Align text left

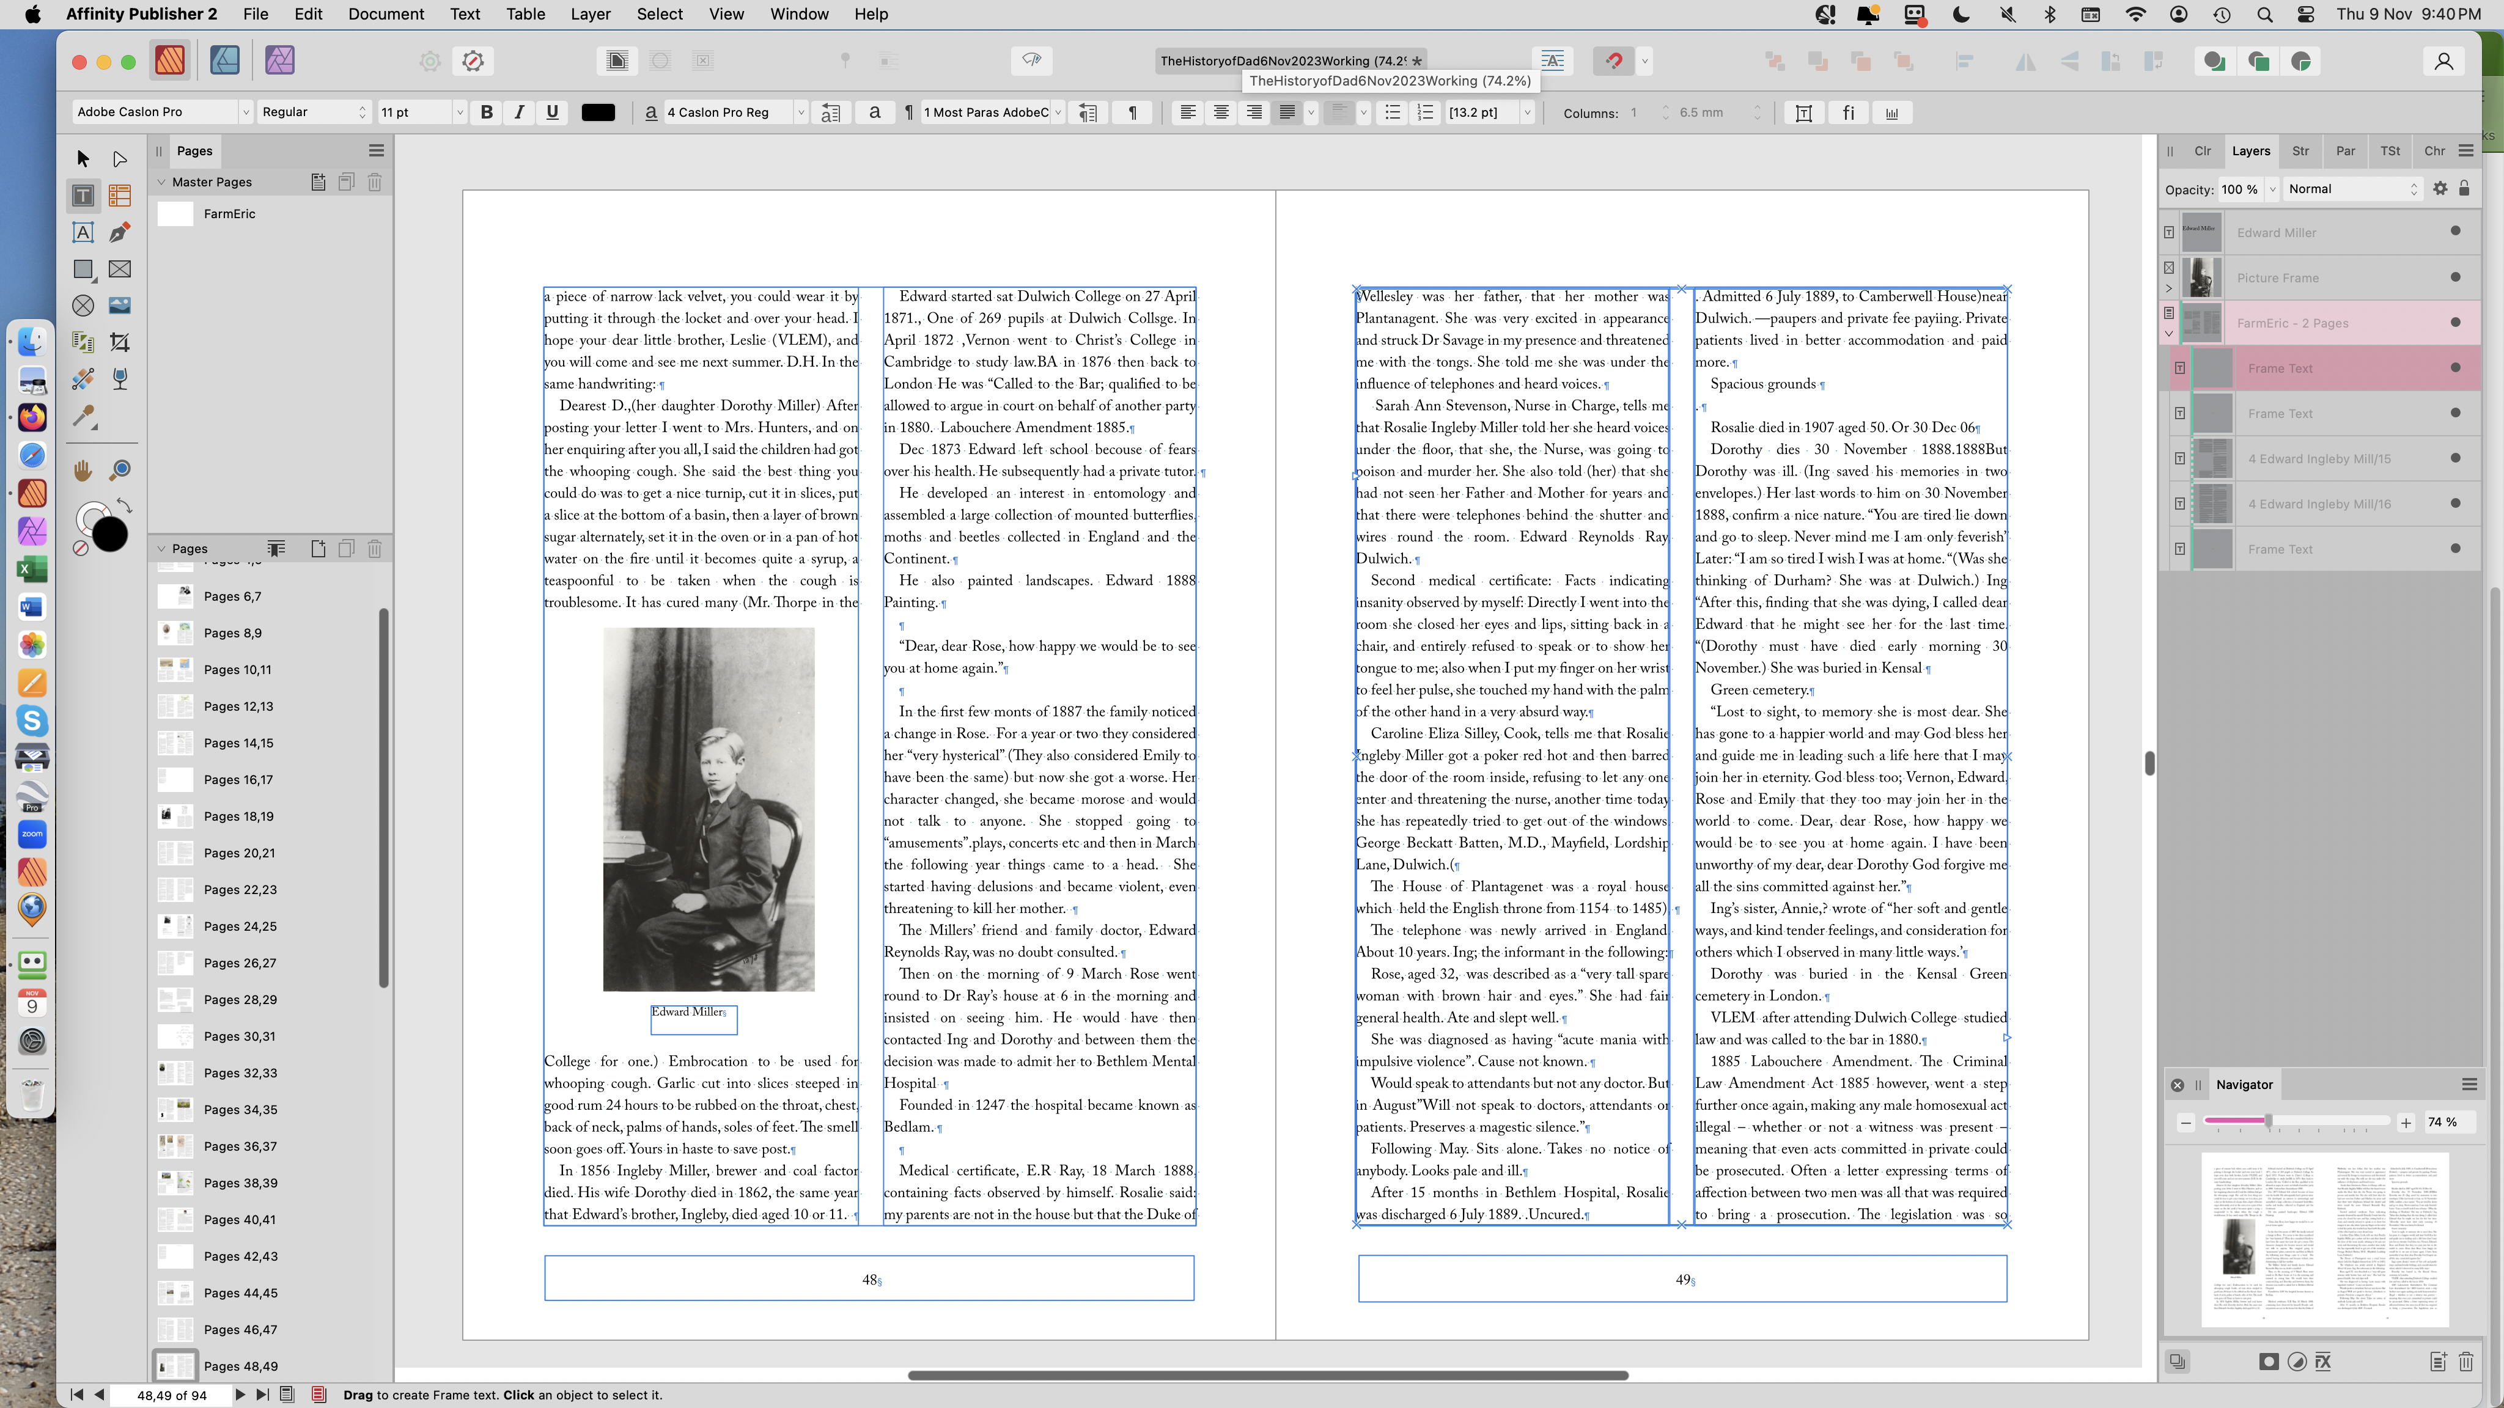point(1187,112)
